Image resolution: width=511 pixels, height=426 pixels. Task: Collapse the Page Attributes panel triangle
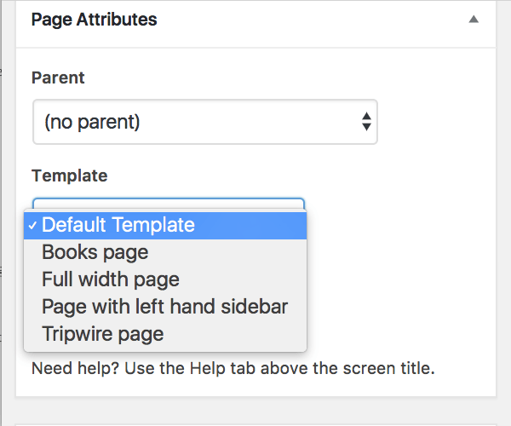pyautogui.click(x=474, y=20)
